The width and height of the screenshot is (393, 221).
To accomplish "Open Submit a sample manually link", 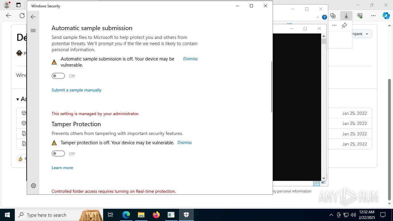I will [76, 90].
